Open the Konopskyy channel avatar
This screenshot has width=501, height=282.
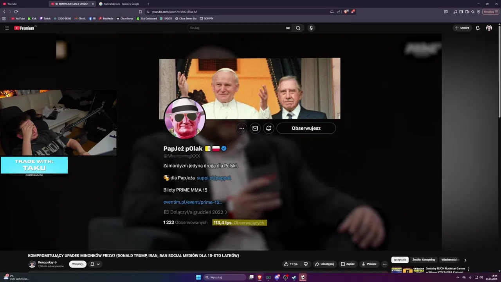pyautogui.click(x=32, y=264)
